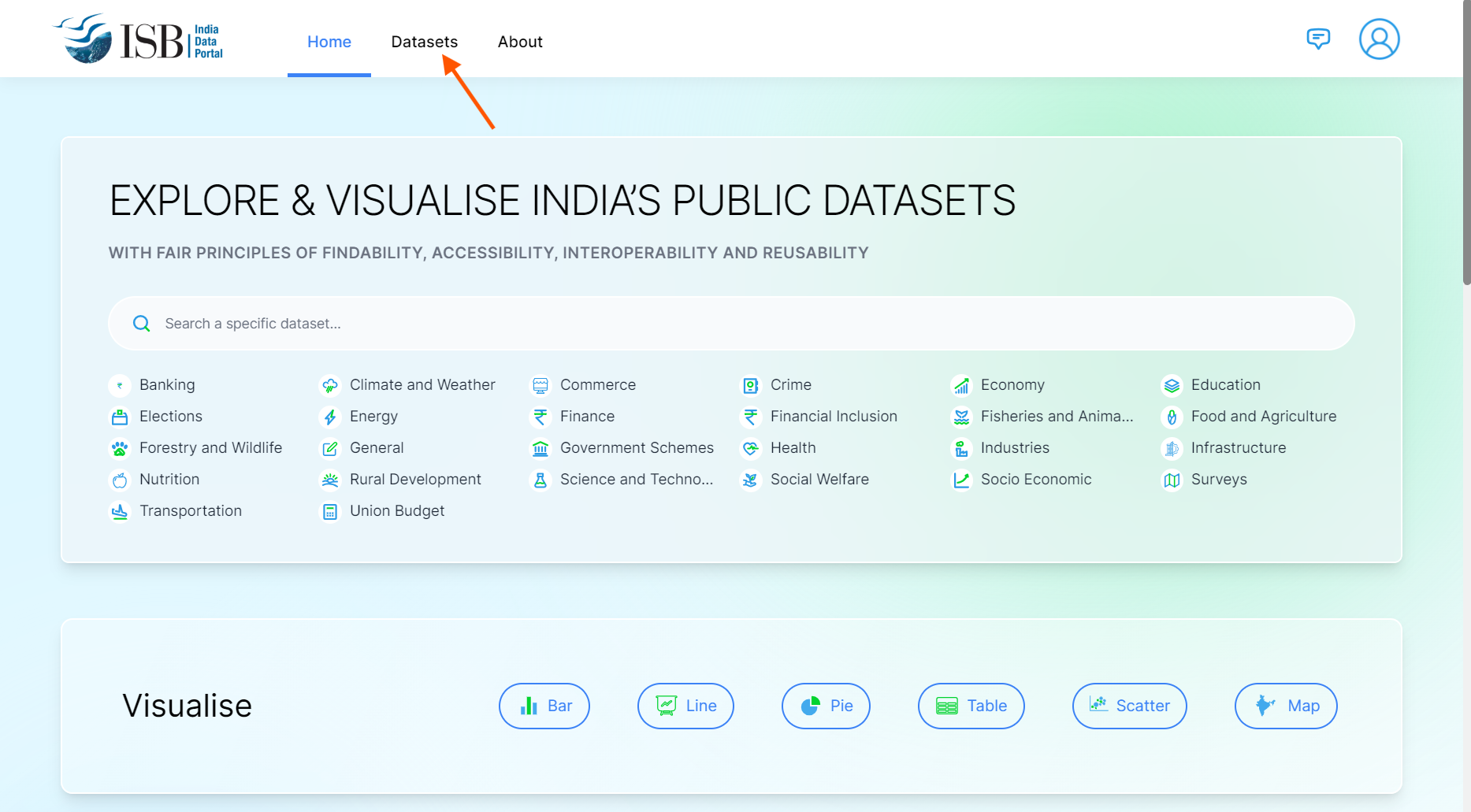The width and height of the screenshot is (1471, 812).
Task: Click the Government Schemes building icon
Action: pyautogui.click(x=540, y=448)
